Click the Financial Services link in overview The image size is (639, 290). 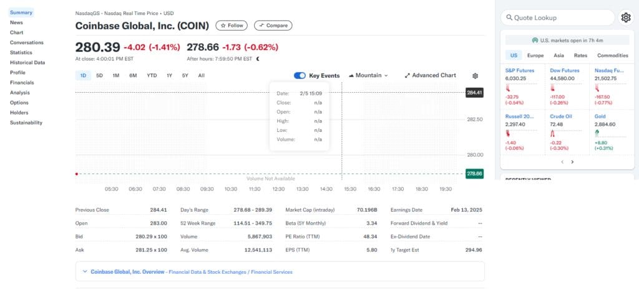(272, 272)
